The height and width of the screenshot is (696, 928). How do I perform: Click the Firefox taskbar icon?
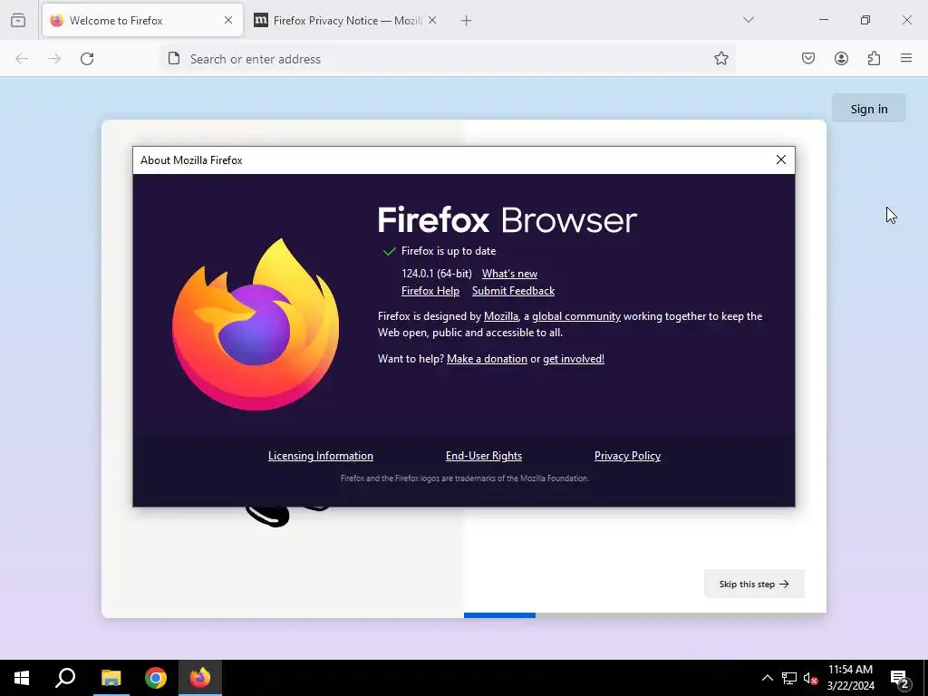point(200,678)
